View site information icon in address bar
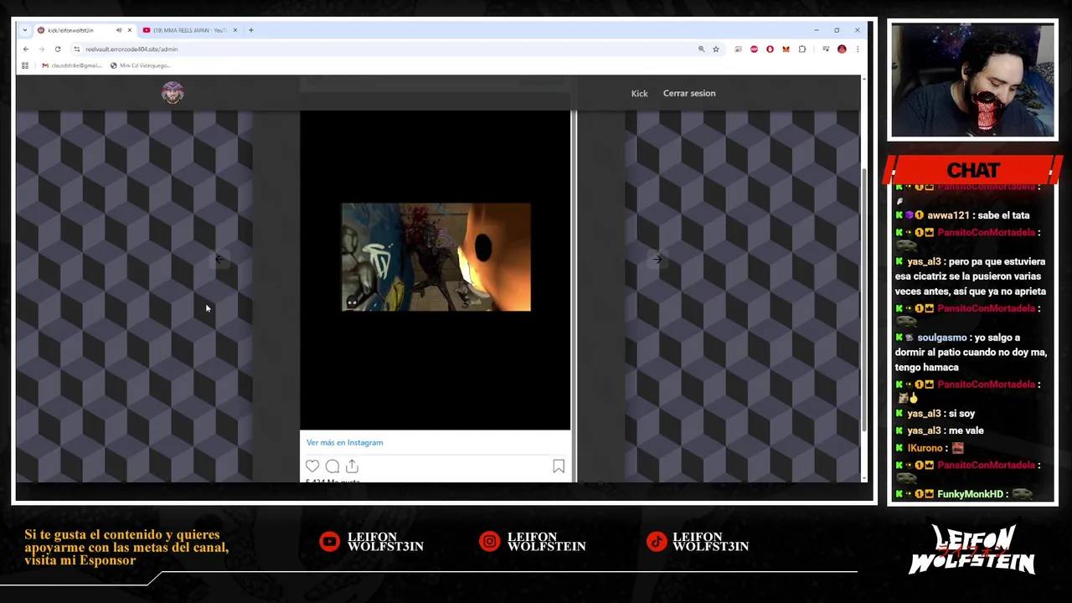1072x603 pixels. pos(76,49)
